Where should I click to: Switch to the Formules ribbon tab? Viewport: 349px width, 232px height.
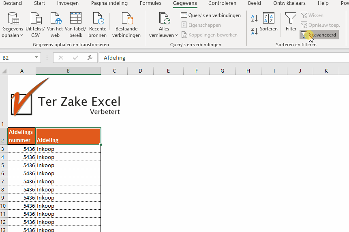click(150, 3)
